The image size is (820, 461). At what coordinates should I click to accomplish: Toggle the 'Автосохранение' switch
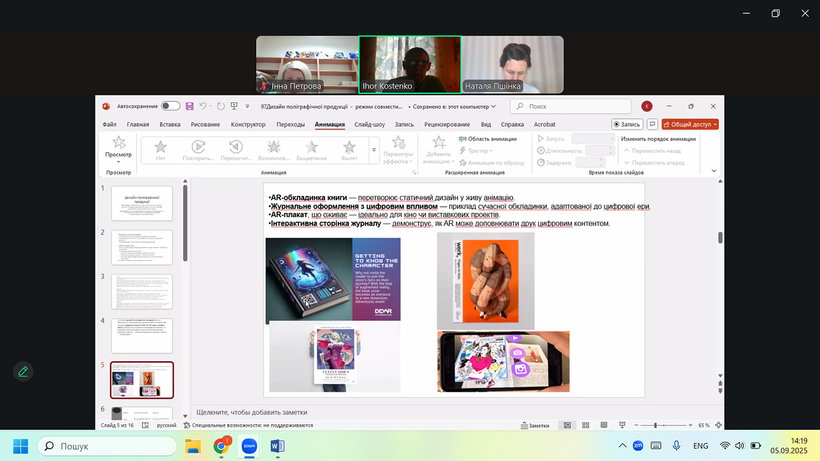(x=171, y=106)
